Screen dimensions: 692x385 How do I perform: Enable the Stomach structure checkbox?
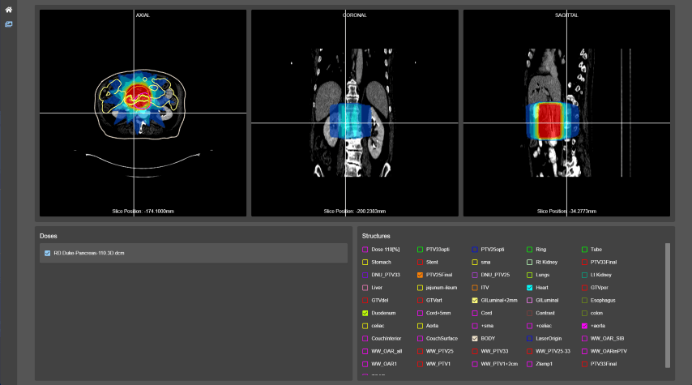365,263
